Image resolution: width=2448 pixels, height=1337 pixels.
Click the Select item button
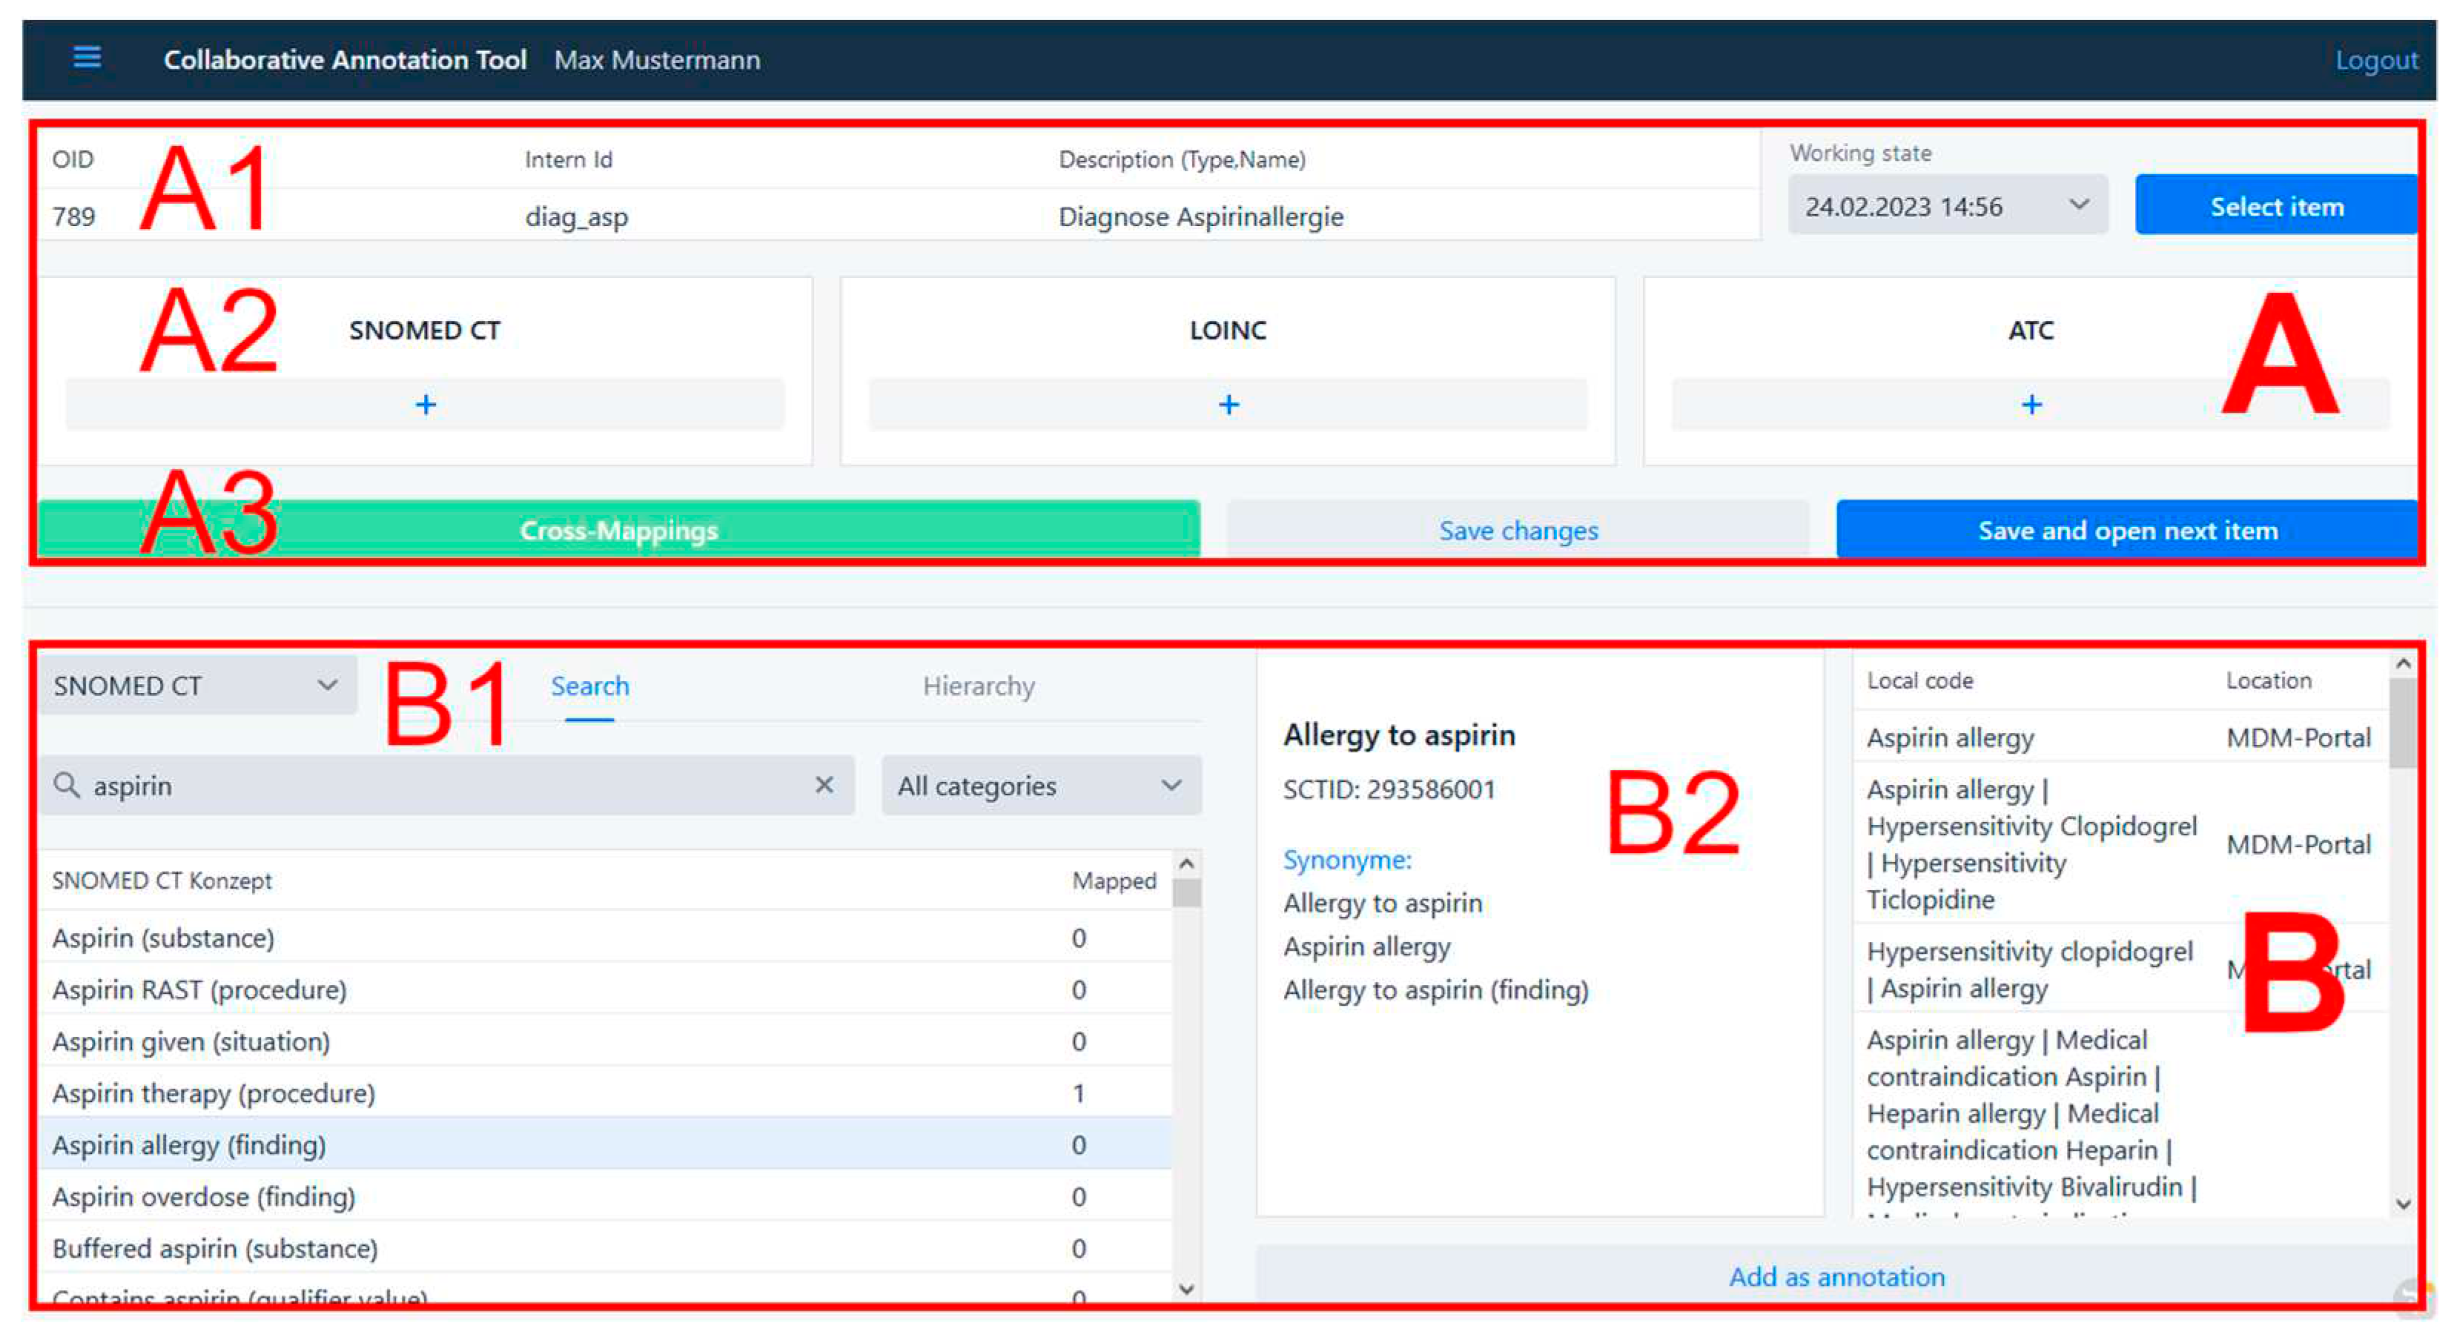[2293, 208]
